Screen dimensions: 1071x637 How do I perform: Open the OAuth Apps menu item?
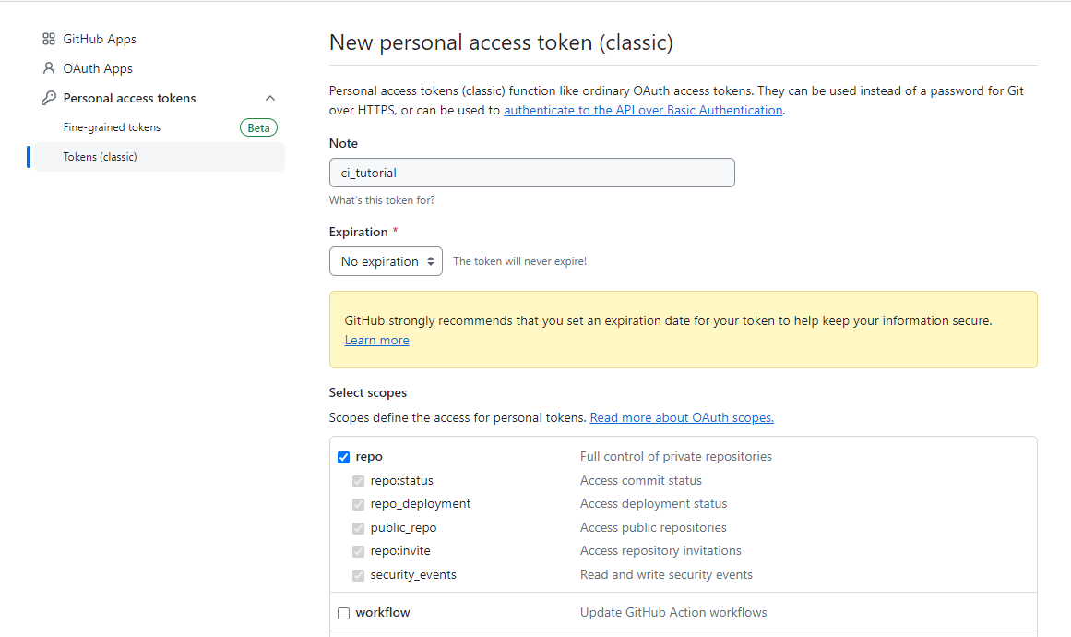point(98,68)
